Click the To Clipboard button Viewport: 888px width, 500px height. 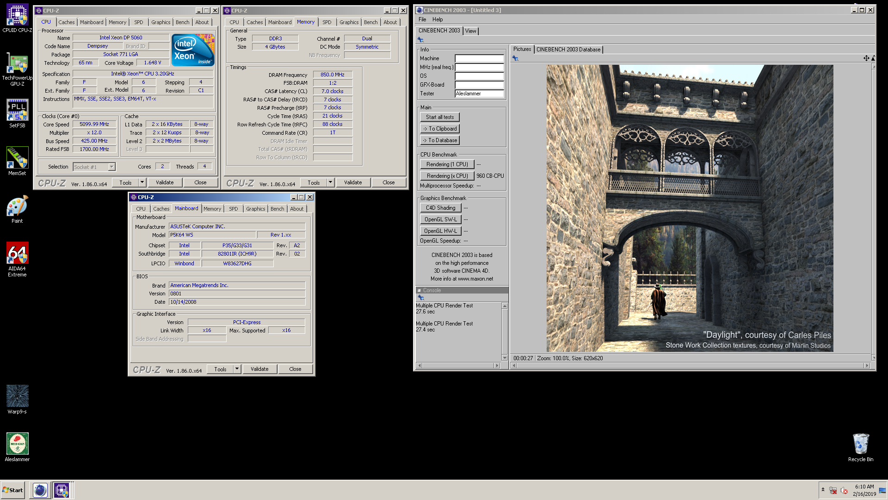coord(440,129)
